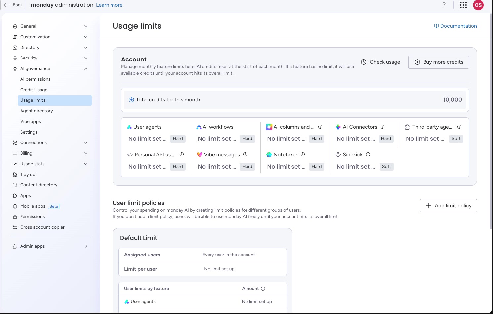
Task: Click the info icon next to Third-party agents
Action: pyautogui.click(x=459, y=127)
